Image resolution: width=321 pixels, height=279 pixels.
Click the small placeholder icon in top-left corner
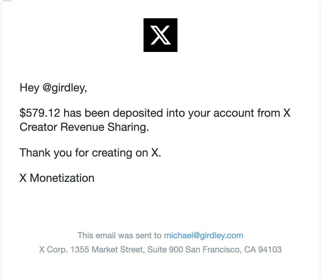click(7, 1)
